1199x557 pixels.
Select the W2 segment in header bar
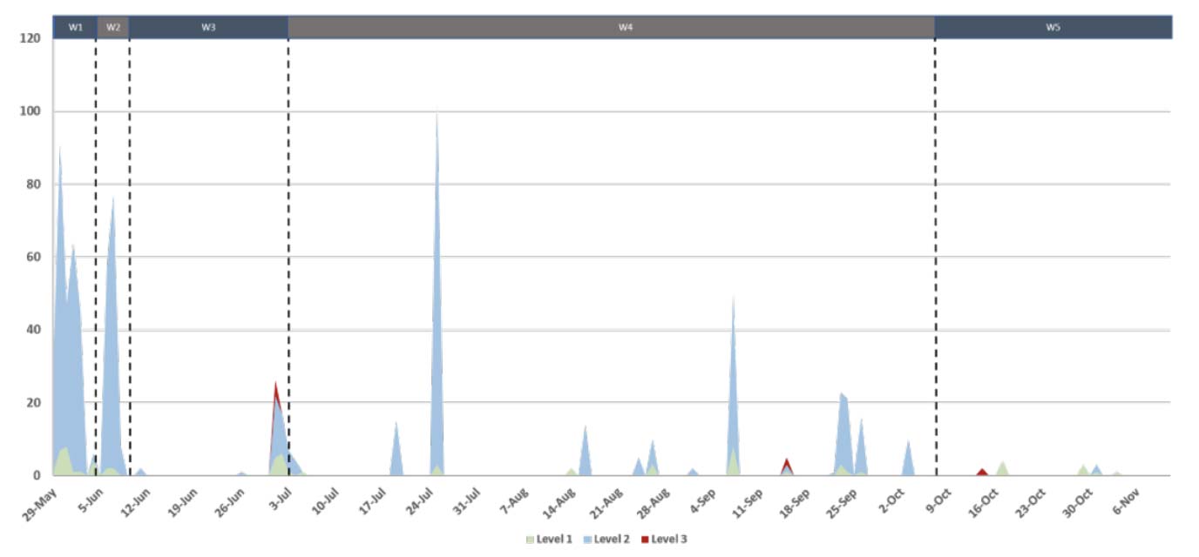tap(113, 27)
